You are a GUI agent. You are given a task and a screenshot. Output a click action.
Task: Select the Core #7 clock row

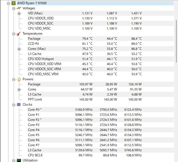pyautogui.click(x=101, y=145)
